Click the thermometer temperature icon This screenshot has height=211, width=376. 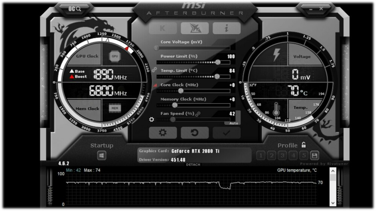(x=276, y=109)
